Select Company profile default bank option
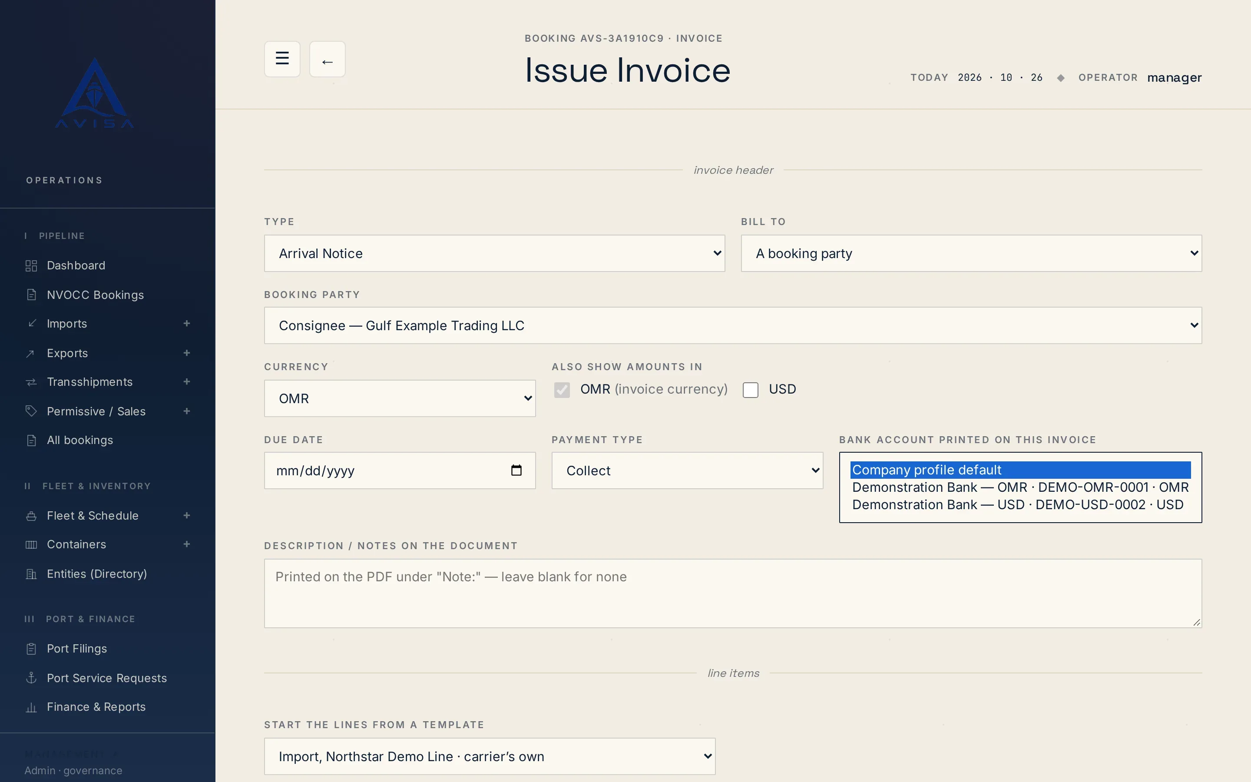Image resolution: width=1251 pixels, height=782 pixels. (1020, 470)
